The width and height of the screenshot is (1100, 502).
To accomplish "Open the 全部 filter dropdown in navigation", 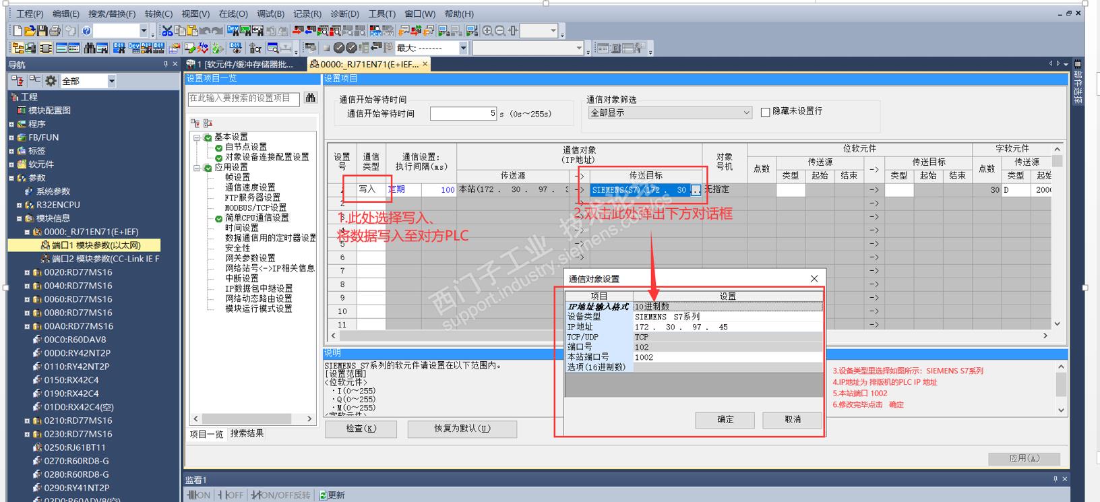I will pos(111,81).
